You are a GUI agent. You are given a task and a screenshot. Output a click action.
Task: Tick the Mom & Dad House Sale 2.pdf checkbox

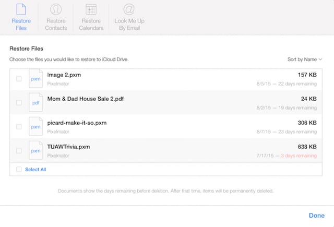tap(19, 103)
